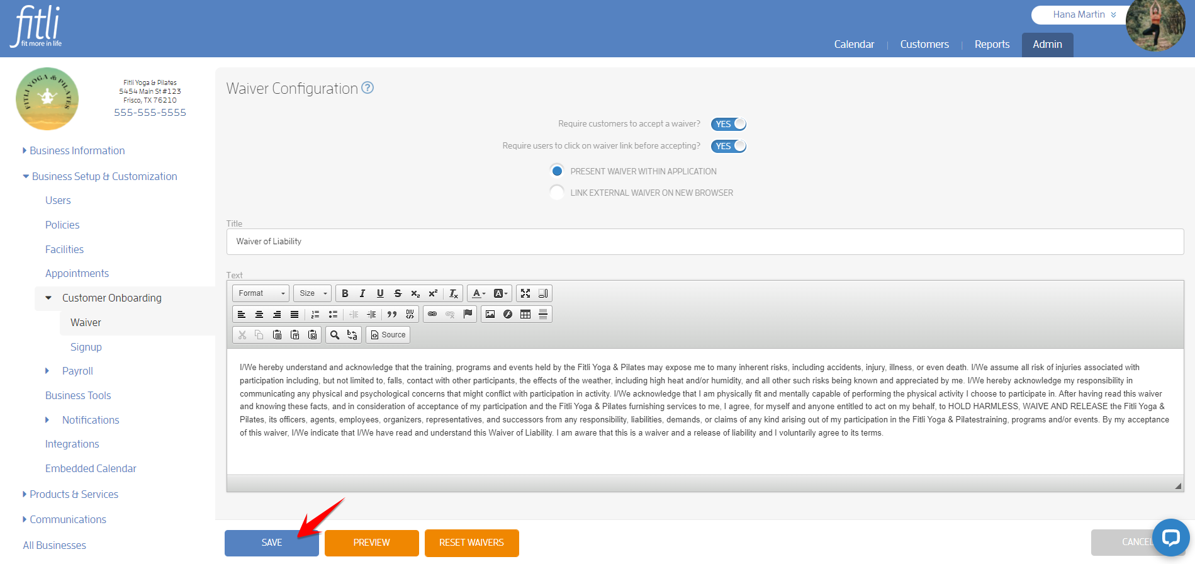Viewport: 1195px width, 564px height.
Task: Underline the selected waiver text
Action: (380, 293)
